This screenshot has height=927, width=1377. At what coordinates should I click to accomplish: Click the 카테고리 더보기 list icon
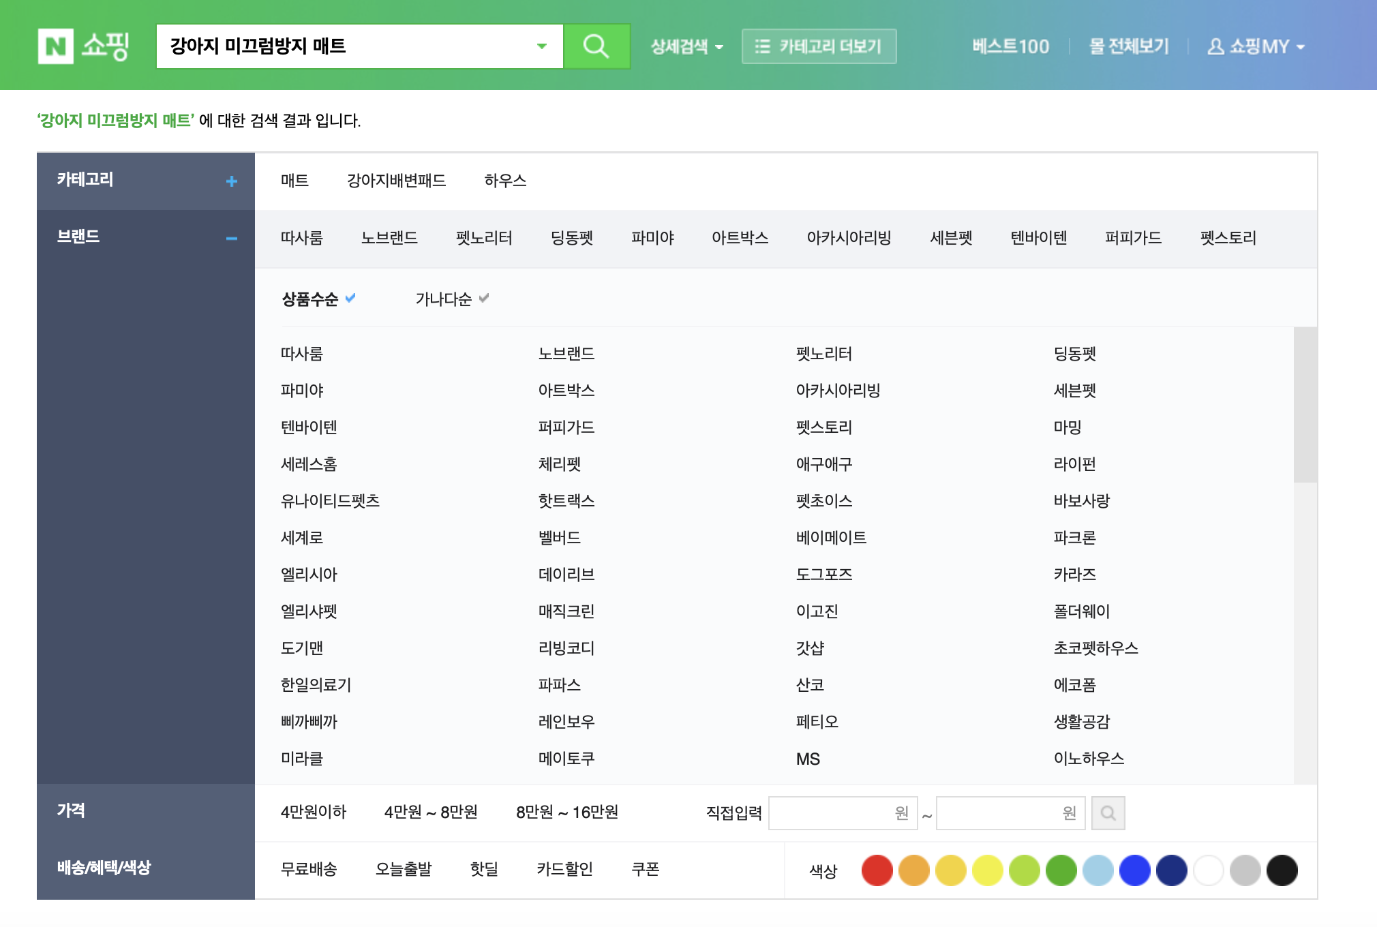(x=762, y=46)
